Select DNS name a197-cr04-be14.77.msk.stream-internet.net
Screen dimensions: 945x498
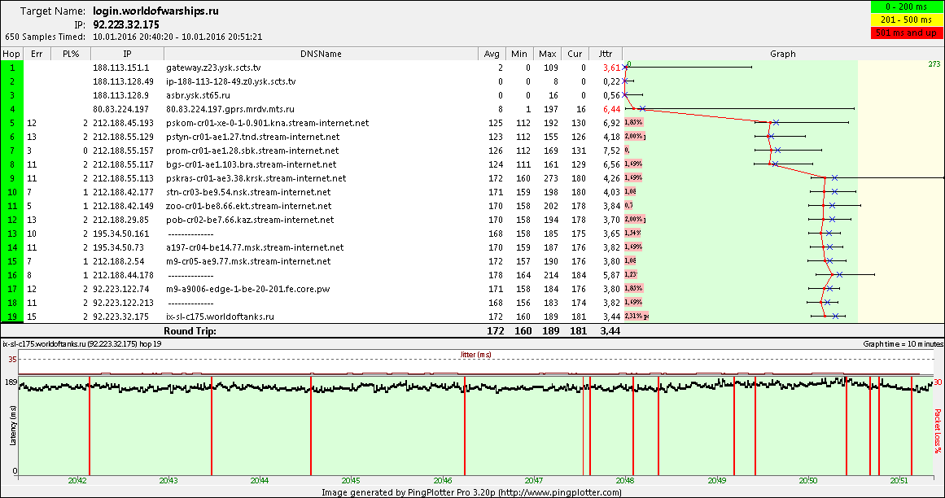pos(255,247)
